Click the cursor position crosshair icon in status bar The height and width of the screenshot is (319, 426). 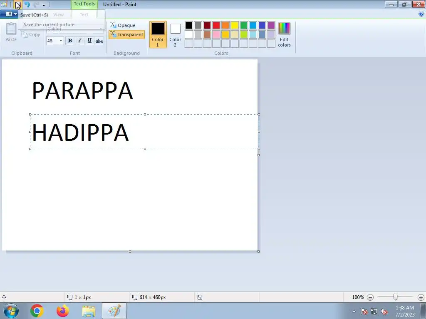pos(4,297)
